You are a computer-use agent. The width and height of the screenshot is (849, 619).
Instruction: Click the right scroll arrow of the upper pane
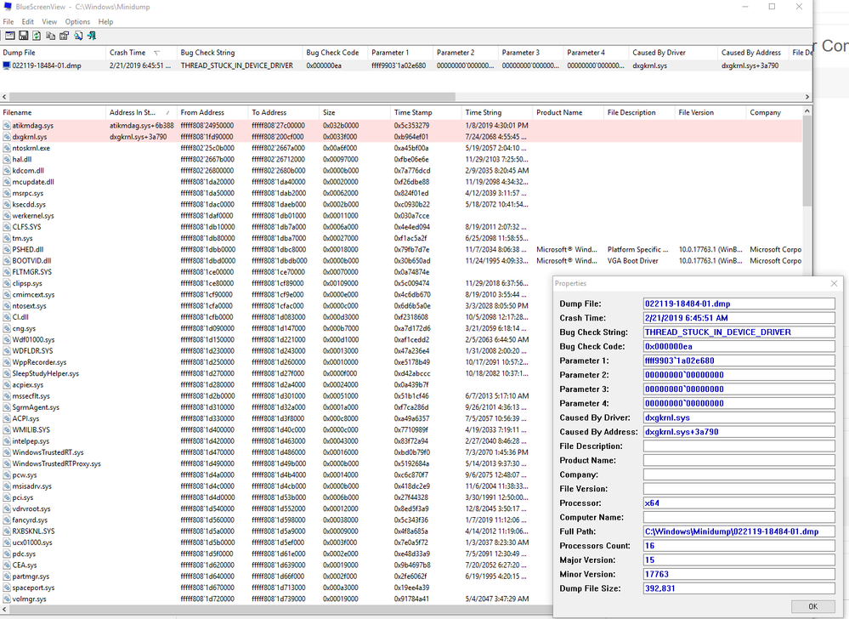[x=807, y=97]
